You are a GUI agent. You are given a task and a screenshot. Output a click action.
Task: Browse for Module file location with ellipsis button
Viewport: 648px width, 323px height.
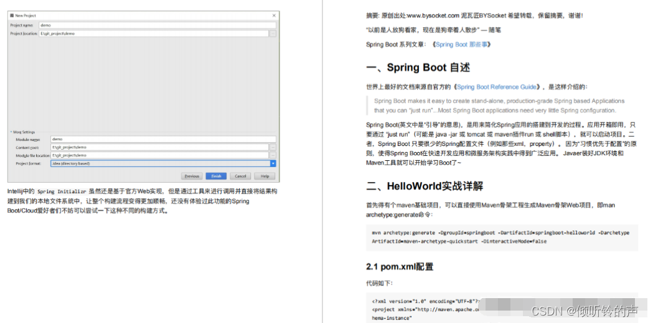[273, 155]
